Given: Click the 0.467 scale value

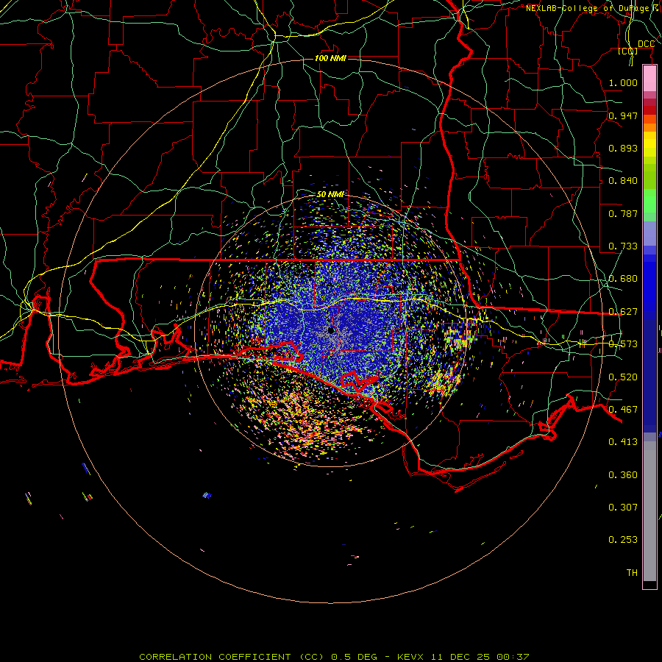Looking at the screenshot, I should [x=623, y=410].
